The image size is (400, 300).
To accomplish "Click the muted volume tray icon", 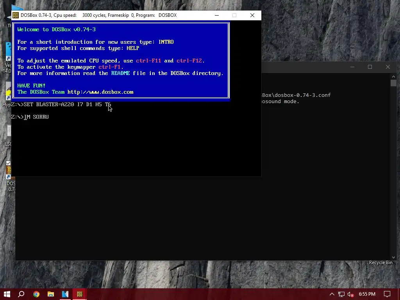I will 350,295.
